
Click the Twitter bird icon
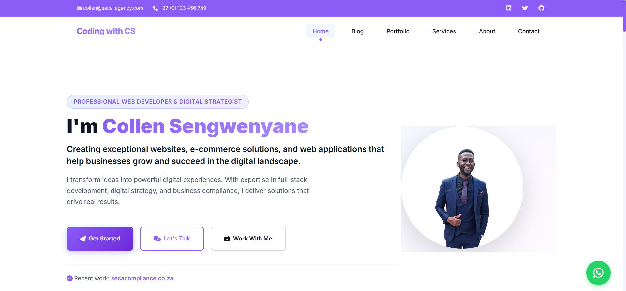pyautogui.click(x=525, y=8)
